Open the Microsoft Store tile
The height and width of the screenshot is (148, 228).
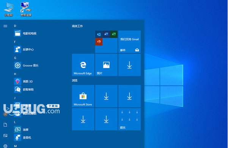83,96
